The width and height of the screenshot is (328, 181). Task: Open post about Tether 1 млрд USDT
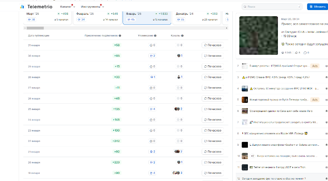(277, 167)
